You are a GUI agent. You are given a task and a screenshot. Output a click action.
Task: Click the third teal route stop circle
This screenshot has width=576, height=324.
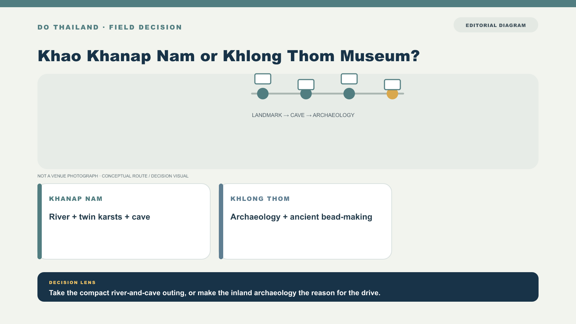[349, 94]
